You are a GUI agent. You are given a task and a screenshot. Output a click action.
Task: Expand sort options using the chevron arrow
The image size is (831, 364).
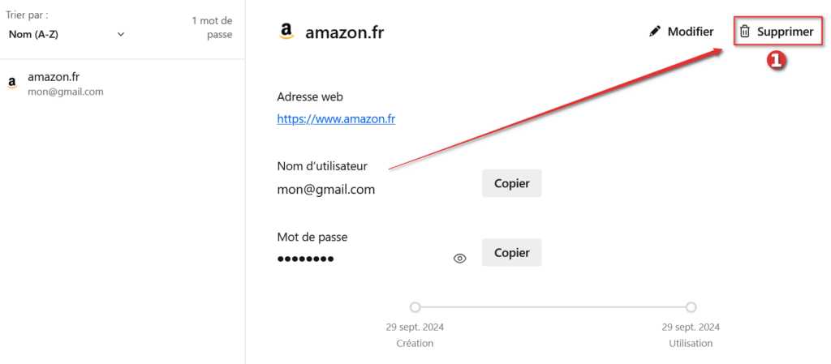click(x=121, y=34)
